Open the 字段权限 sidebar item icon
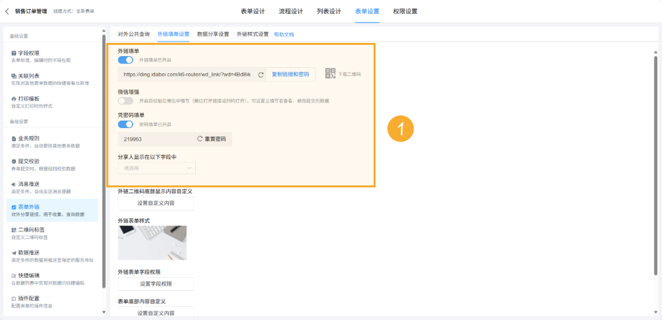The image size is (662, 320). tap(13, 53)
